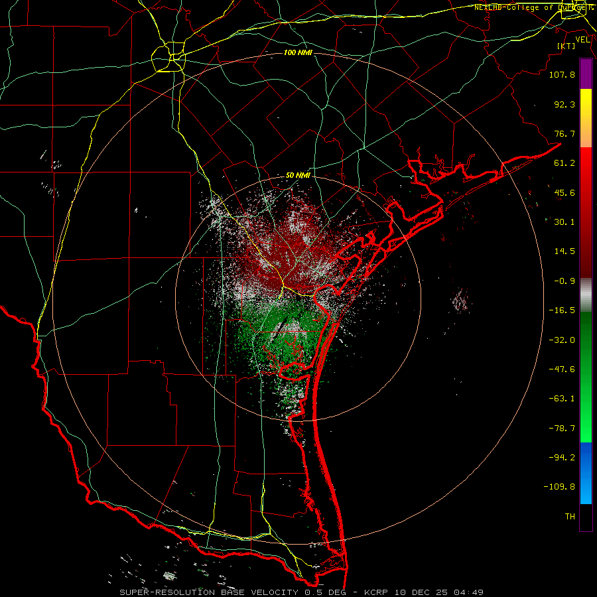Click the 92.3 legend value
This screenshot has width=597, height=597.
564,104
